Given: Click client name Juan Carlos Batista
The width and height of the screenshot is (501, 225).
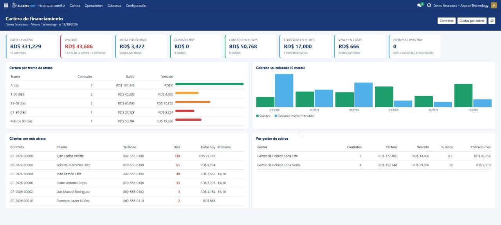Looking at the screenshot, I should [70, 156].
